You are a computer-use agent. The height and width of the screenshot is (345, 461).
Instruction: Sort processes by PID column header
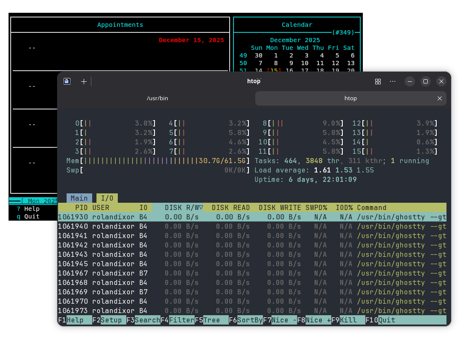click(81, 208)
